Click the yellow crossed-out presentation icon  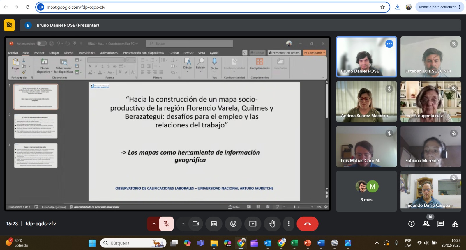click(9, 25)
